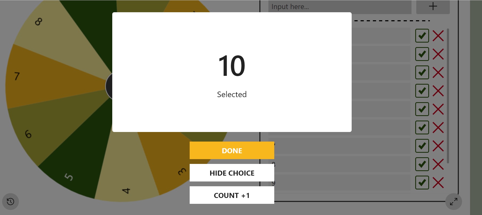Toggle the sixth entry's checkbox
The width and height of the screenshot is (482, 215).
422,127
